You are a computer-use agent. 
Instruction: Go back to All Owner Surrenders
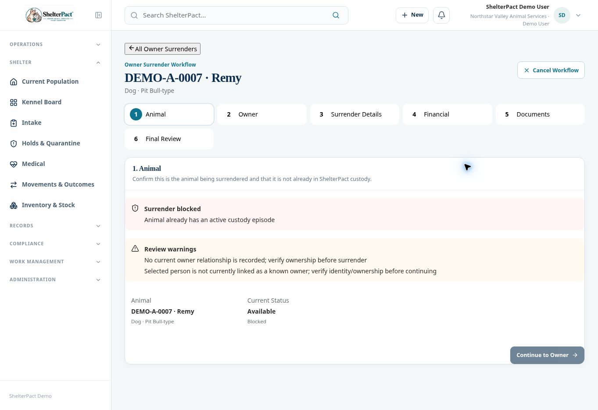[162, 49]
